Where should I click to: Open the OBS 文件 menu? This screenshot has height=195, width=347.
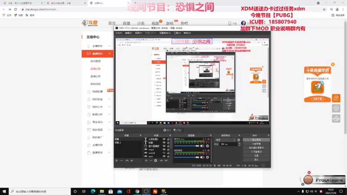click(118, 33)
